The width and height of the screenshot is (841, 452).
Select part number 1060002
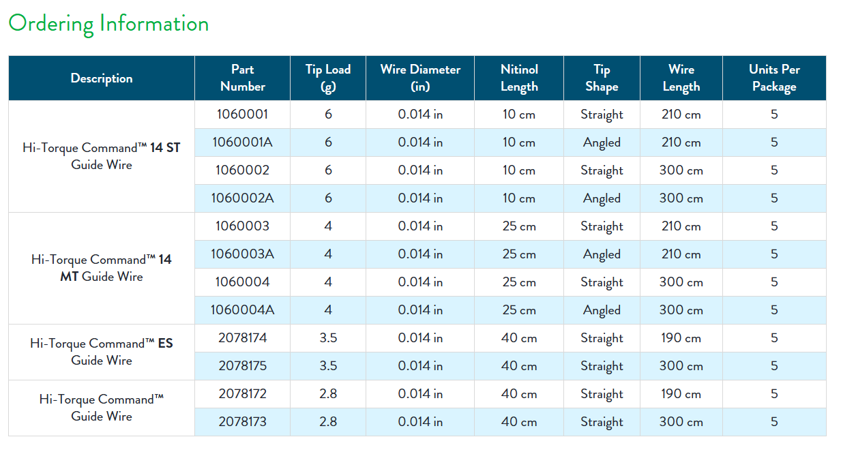pos(243,170)
